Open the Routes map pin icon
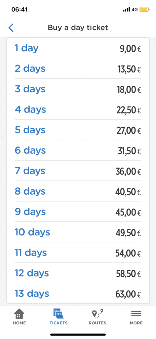Screen dimensions: 156x339 97,314
